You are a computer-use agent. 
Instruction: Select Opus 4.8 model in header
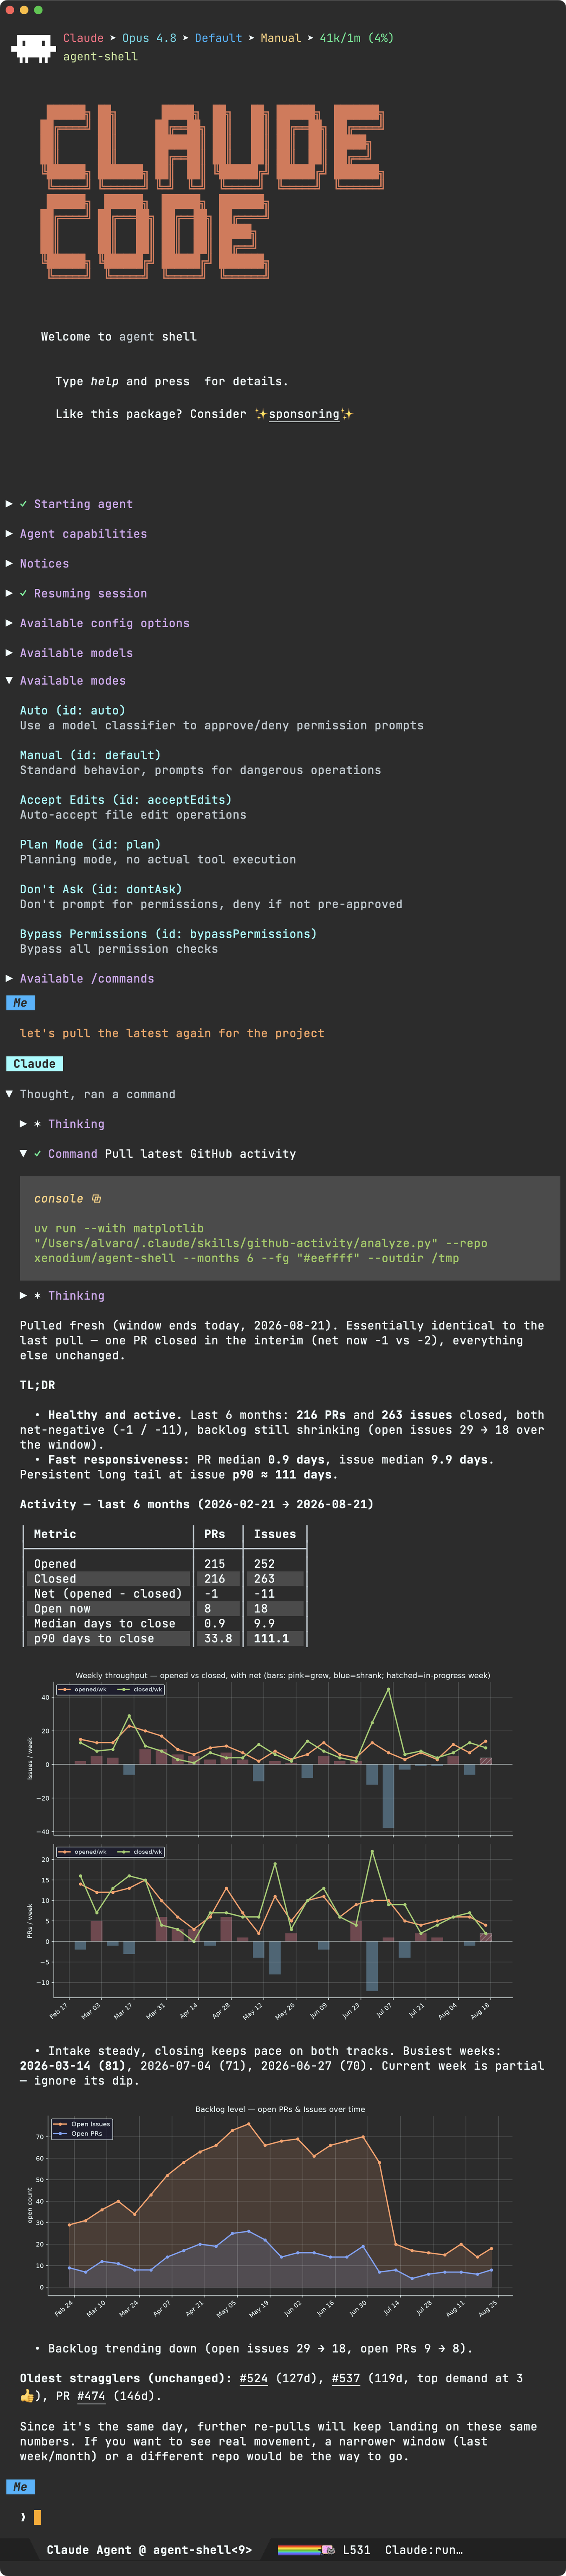149,38
